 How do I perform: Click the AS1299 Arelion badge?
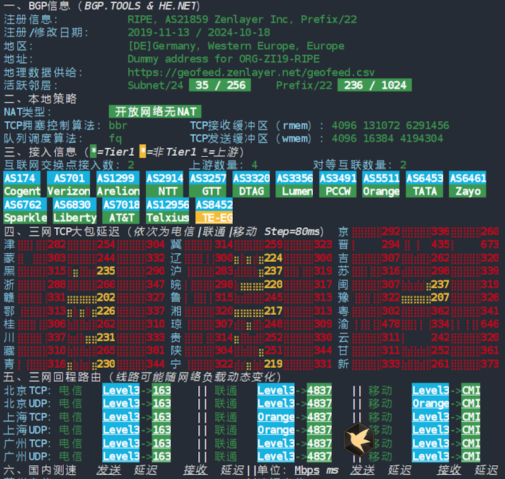pos(118,184)
